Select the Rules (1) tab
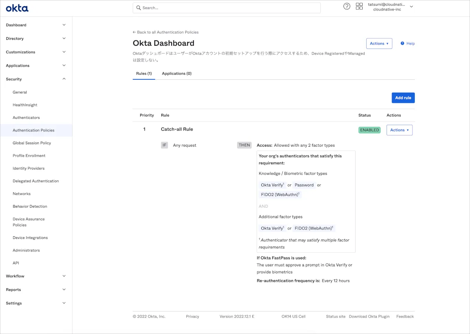The image size is (470, 334). pos(144,74)
